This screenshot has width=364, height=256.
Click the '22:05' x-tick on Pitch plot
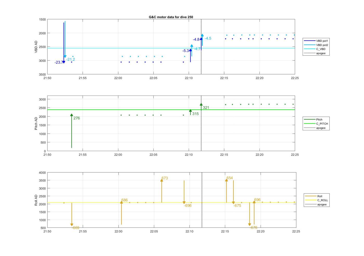click(153, 155)
